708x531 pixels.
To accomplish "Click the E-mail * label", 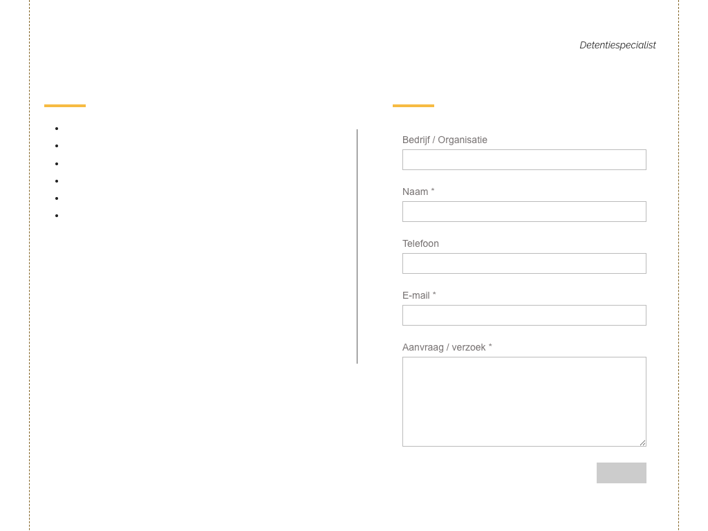I will (419, 295).
